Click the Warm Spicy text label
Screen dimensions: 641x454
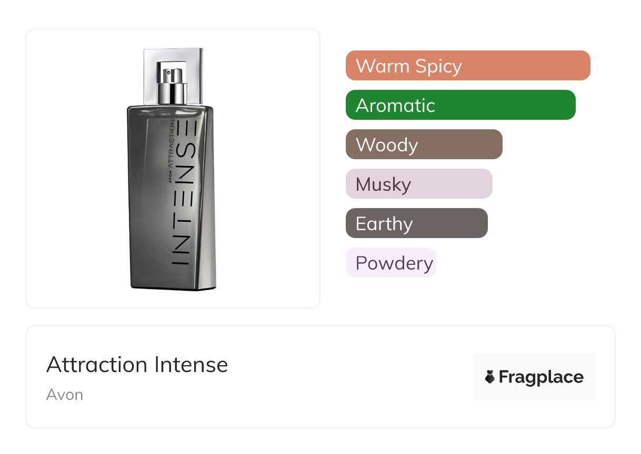(409, 66)
